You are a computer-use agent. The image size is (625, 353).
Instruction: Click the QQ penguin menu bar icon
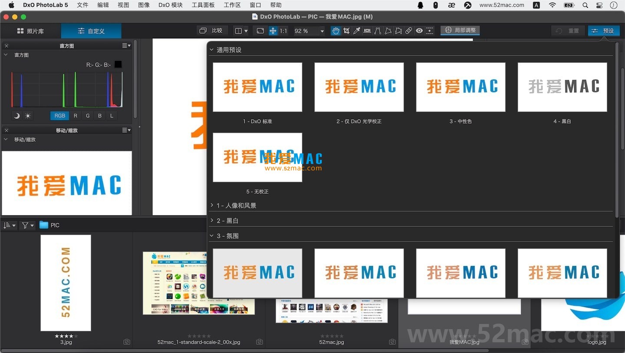[x=420, y=5]
